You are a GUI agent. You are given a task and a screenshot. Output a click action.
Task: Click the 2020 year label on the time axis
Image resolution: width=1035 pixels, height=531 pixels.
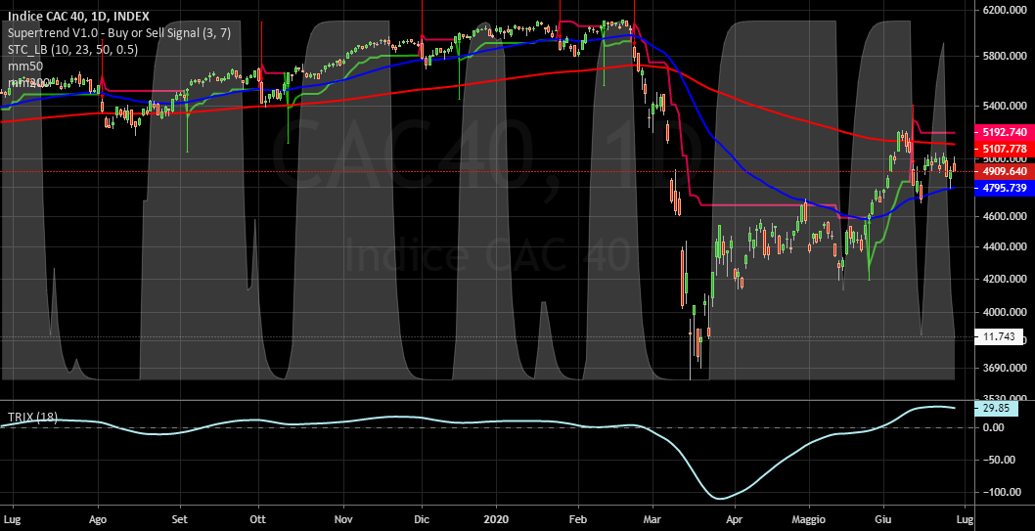(494, 520)
